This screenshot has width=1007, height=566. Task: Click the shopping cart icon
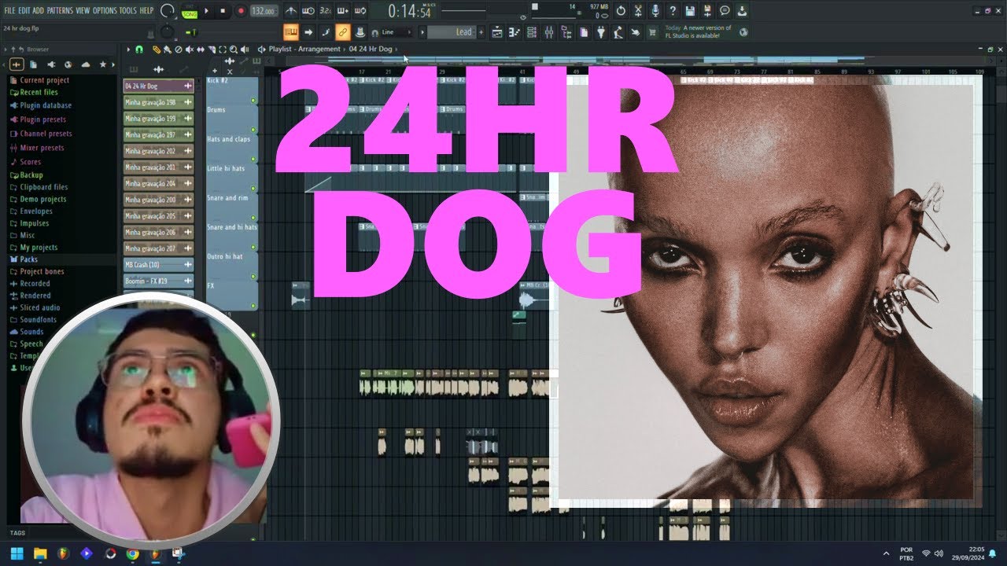tap(652, 32)
